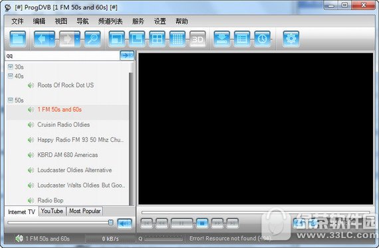Collapse the 40s category node
Viewport: 379px width, 248px height.
click(x=10, y=76)
